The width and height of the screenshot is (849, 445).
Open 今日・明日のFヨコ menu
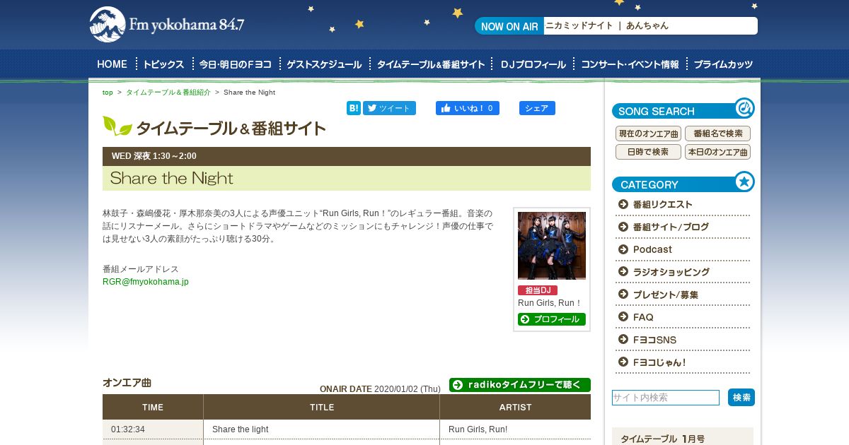tap(236, 64)
